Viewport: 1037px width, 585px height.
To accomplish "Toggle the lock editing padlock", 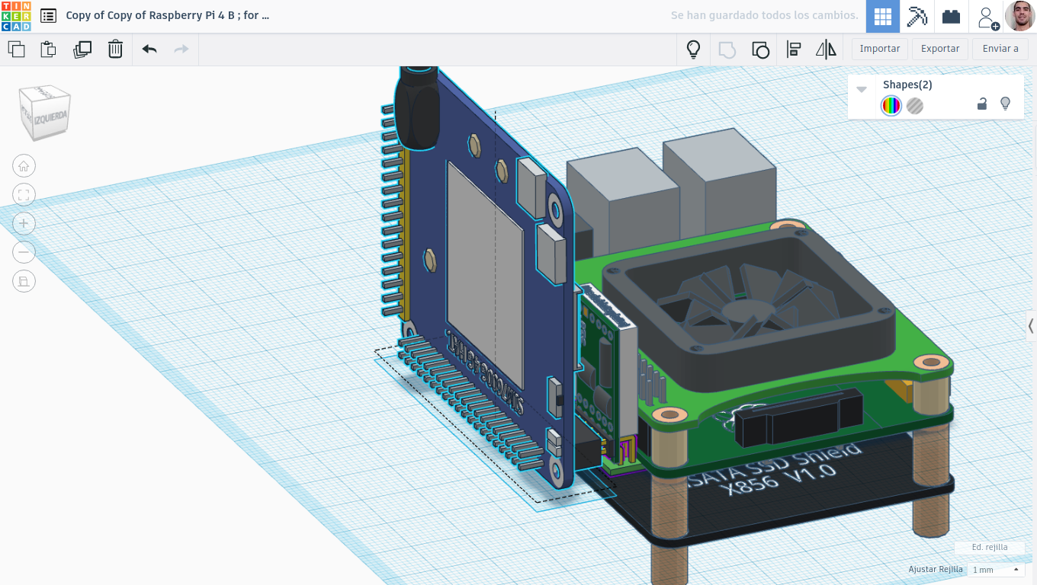I will (982, 104).
